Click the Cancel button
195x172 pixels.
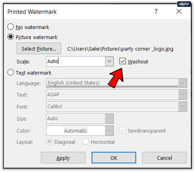tap(164, 158)
